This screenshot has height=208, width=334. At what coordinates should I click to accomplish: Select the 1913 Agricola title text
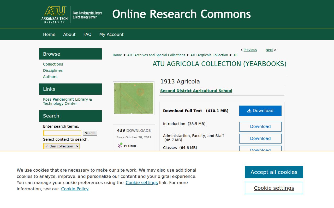pos(180,82)
